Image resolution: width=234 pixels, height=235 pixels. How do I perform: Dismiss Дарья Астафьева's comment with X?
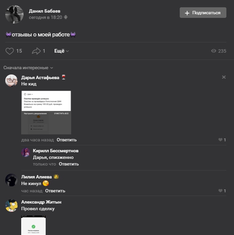tap(224, 77)
